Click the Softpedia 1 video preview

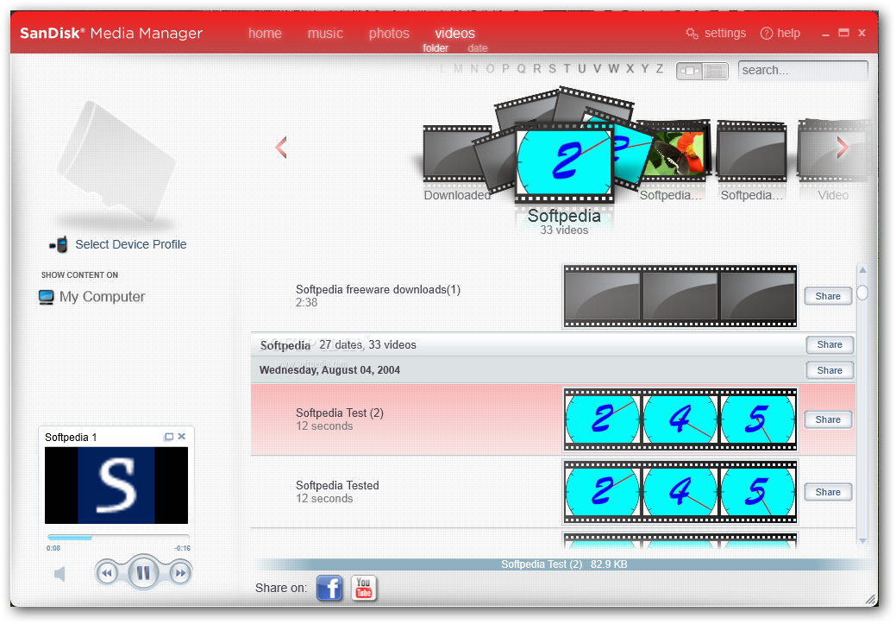116,486
